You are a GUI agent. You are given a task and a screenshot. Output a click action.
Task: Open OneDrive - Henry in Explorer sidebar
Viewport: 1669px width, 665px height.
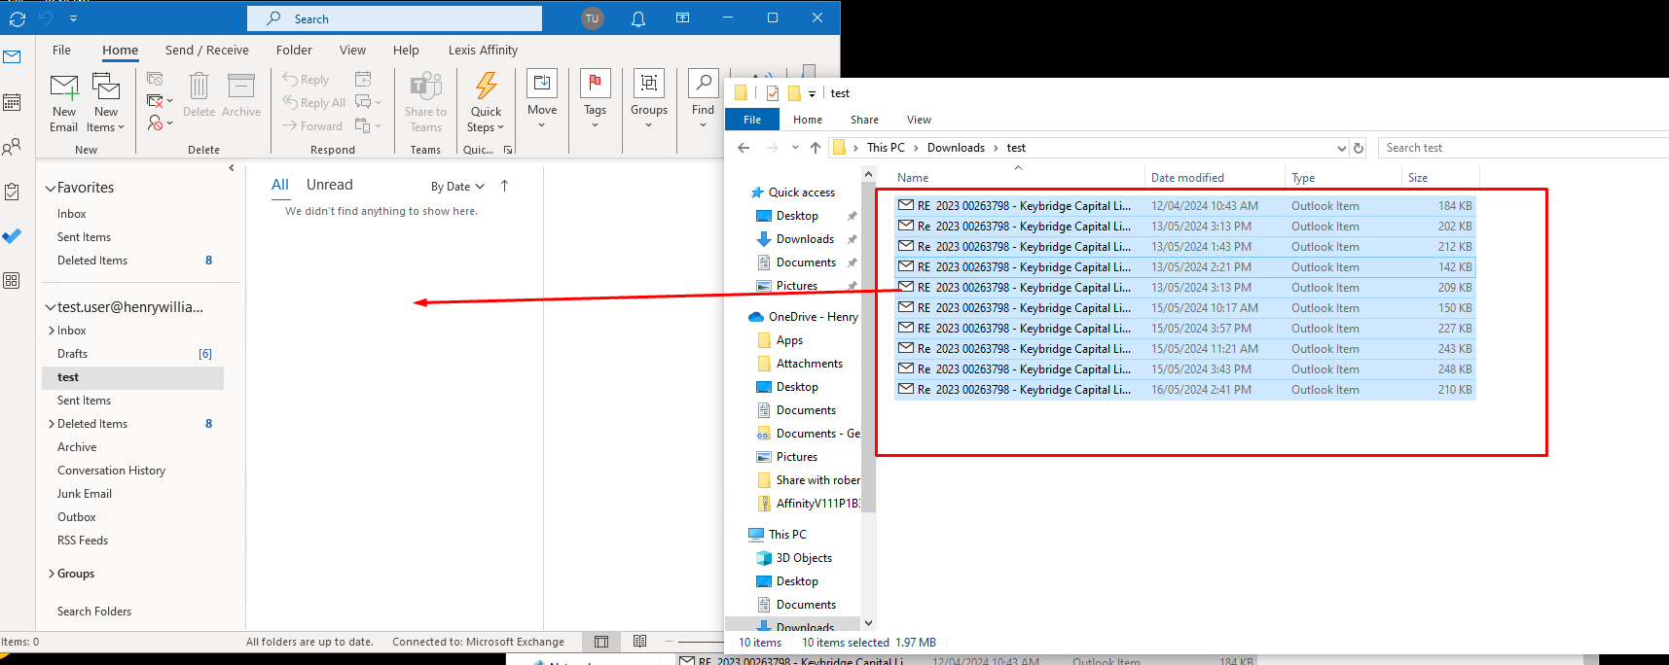point(803,317)
